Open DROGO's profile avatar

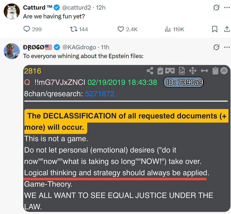click(x=12, y=51)
